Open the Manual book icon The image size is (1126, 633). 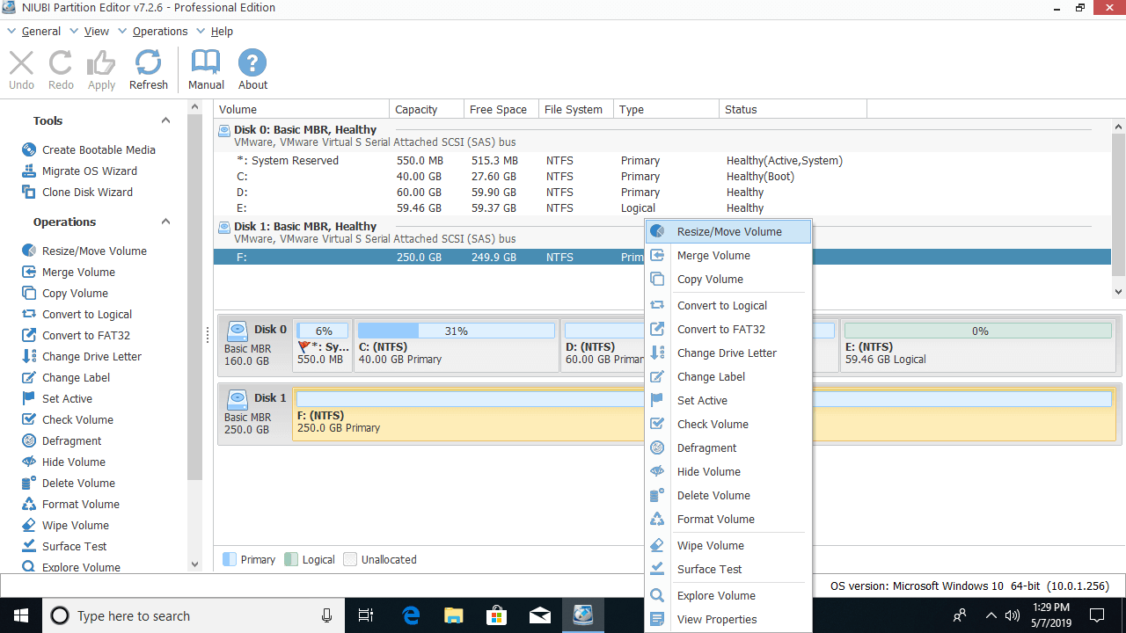coord(206,63)
